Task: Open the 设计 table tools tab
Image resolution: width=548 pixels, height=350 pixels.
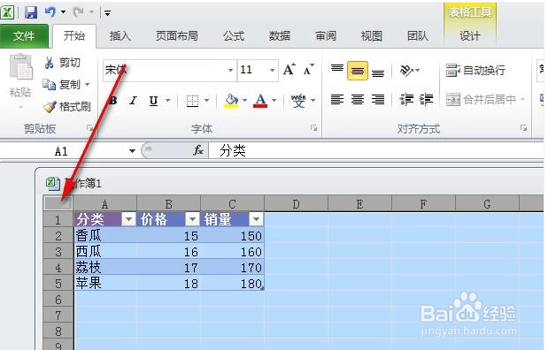Action: (x=470, y=35)
